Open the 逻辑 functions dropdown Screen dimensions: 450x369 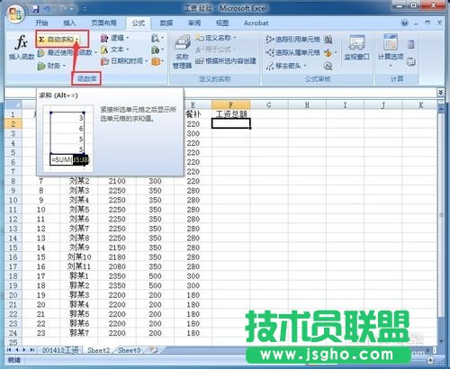114,38
